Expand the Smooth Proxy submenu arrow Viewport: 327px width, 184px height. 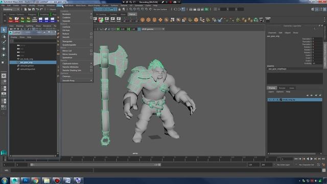(91, 81)
